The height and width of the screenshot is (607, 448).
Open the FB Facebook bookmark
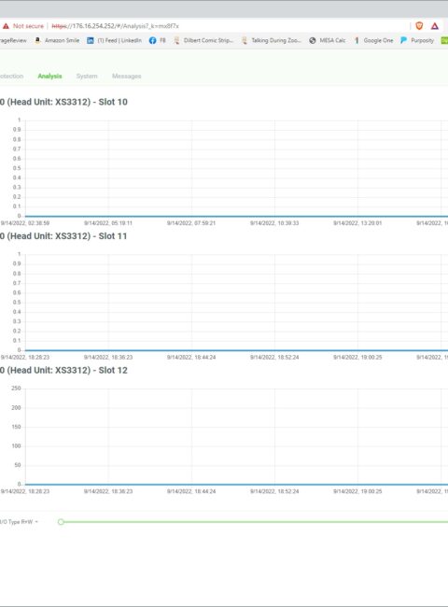158,40
